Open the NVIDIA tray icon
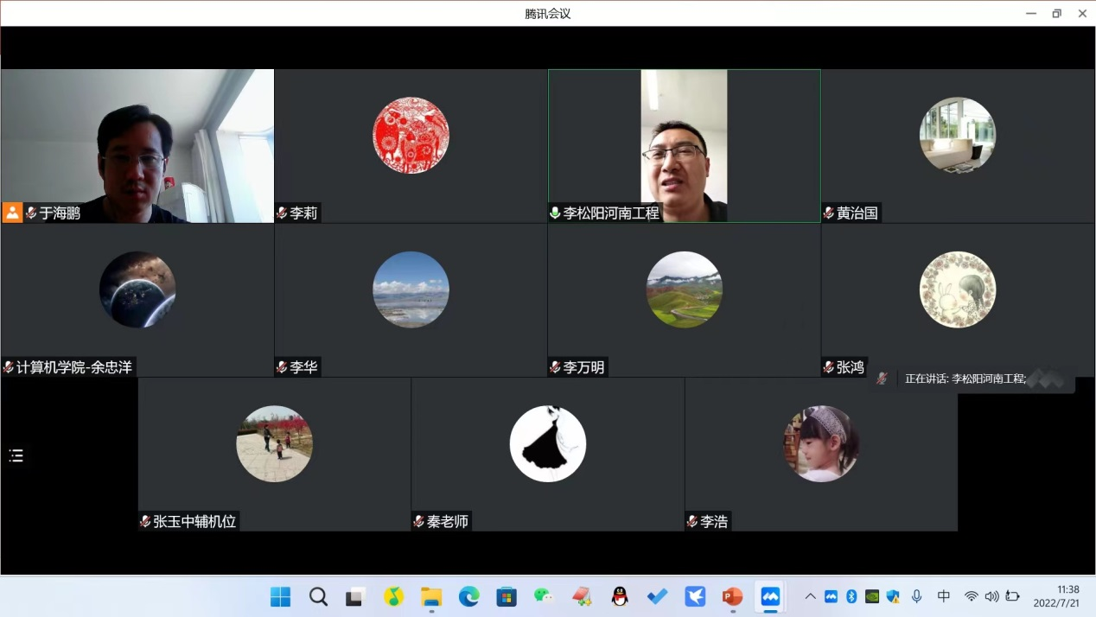This screenshot has height=617, width=1096. (872, 596)
